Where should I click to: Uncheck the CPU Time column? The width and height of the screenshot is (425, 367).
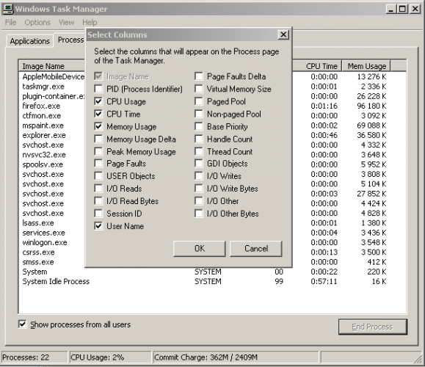98,114
